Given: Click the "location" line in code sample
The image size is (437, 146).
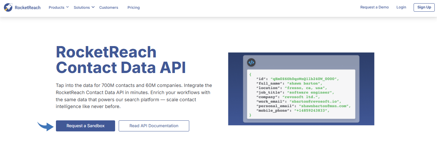Looking at the screenshot, I should click(292, 88).
